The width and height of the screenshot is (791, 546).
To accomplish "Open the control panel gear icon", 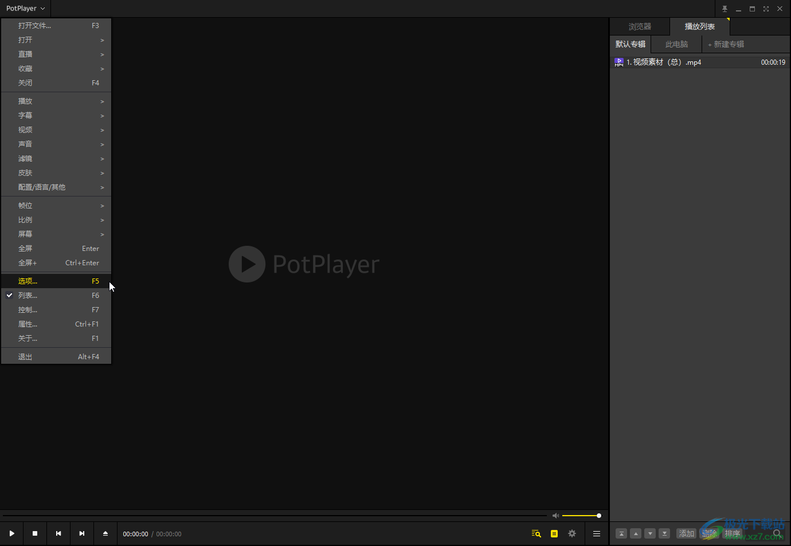I will pyautogui.click(x=572, y=533).
